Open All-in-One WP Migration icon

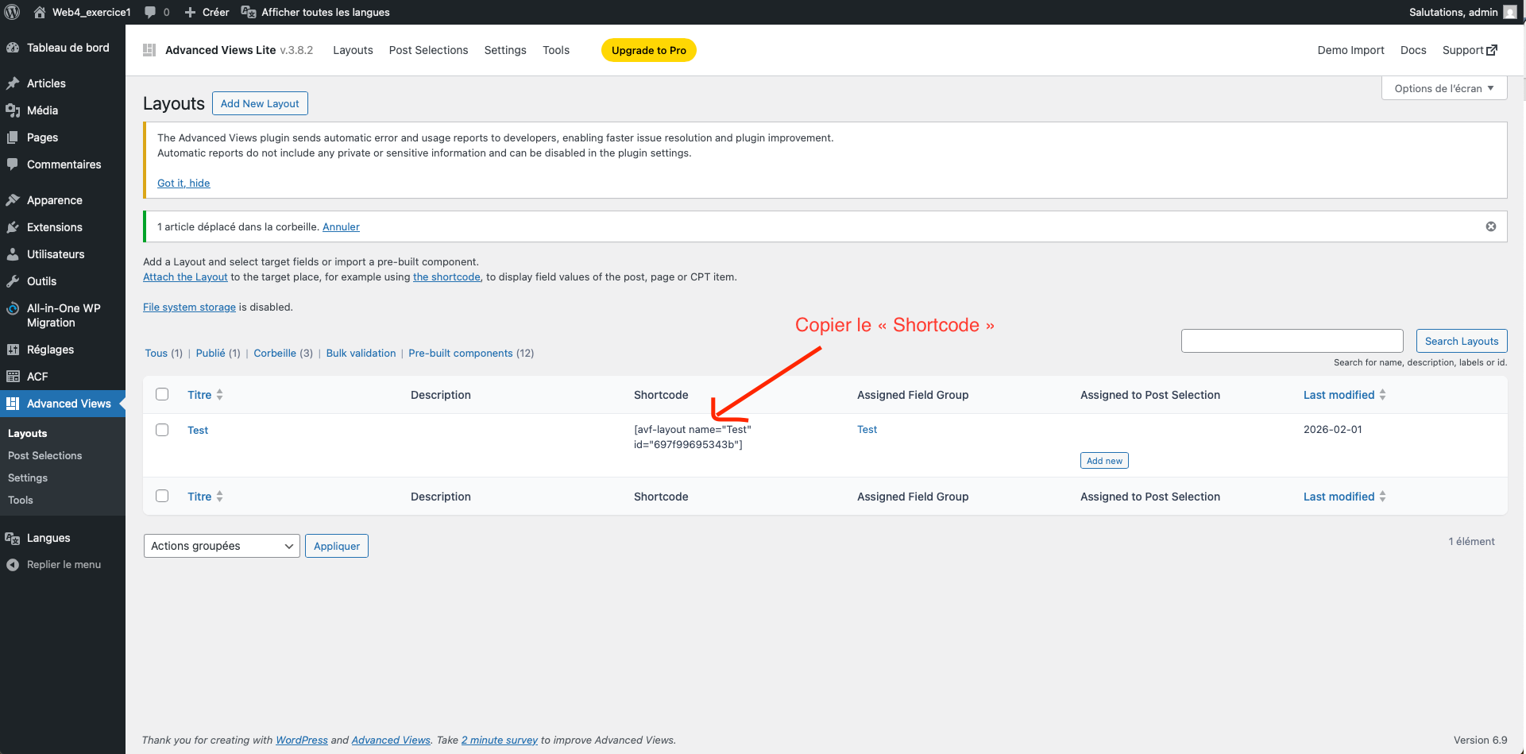coord(13,309)
